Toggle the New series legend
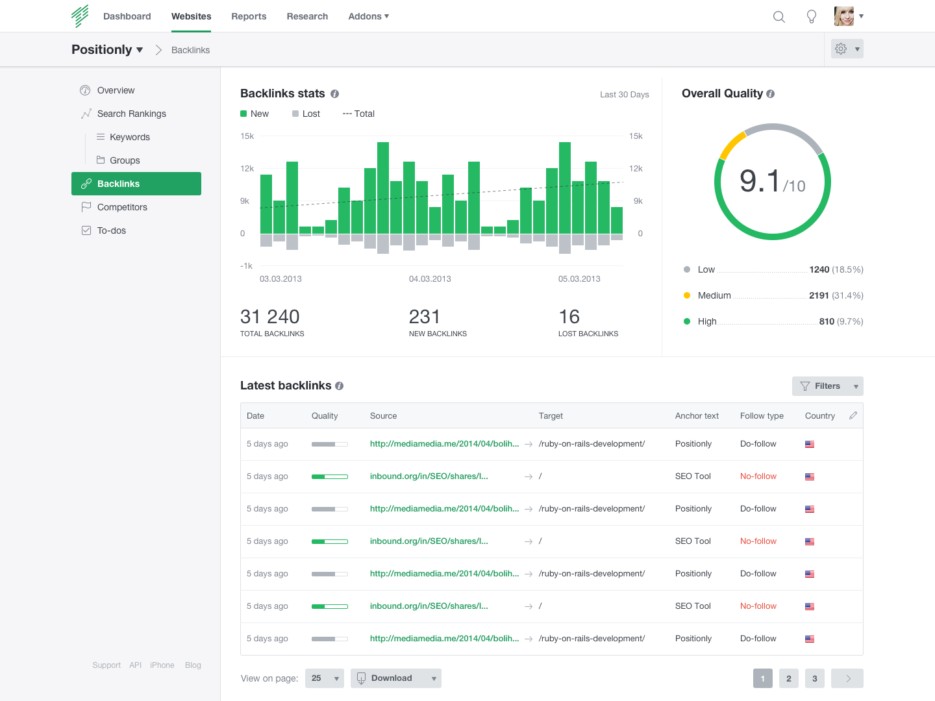 tap(255, 114)
